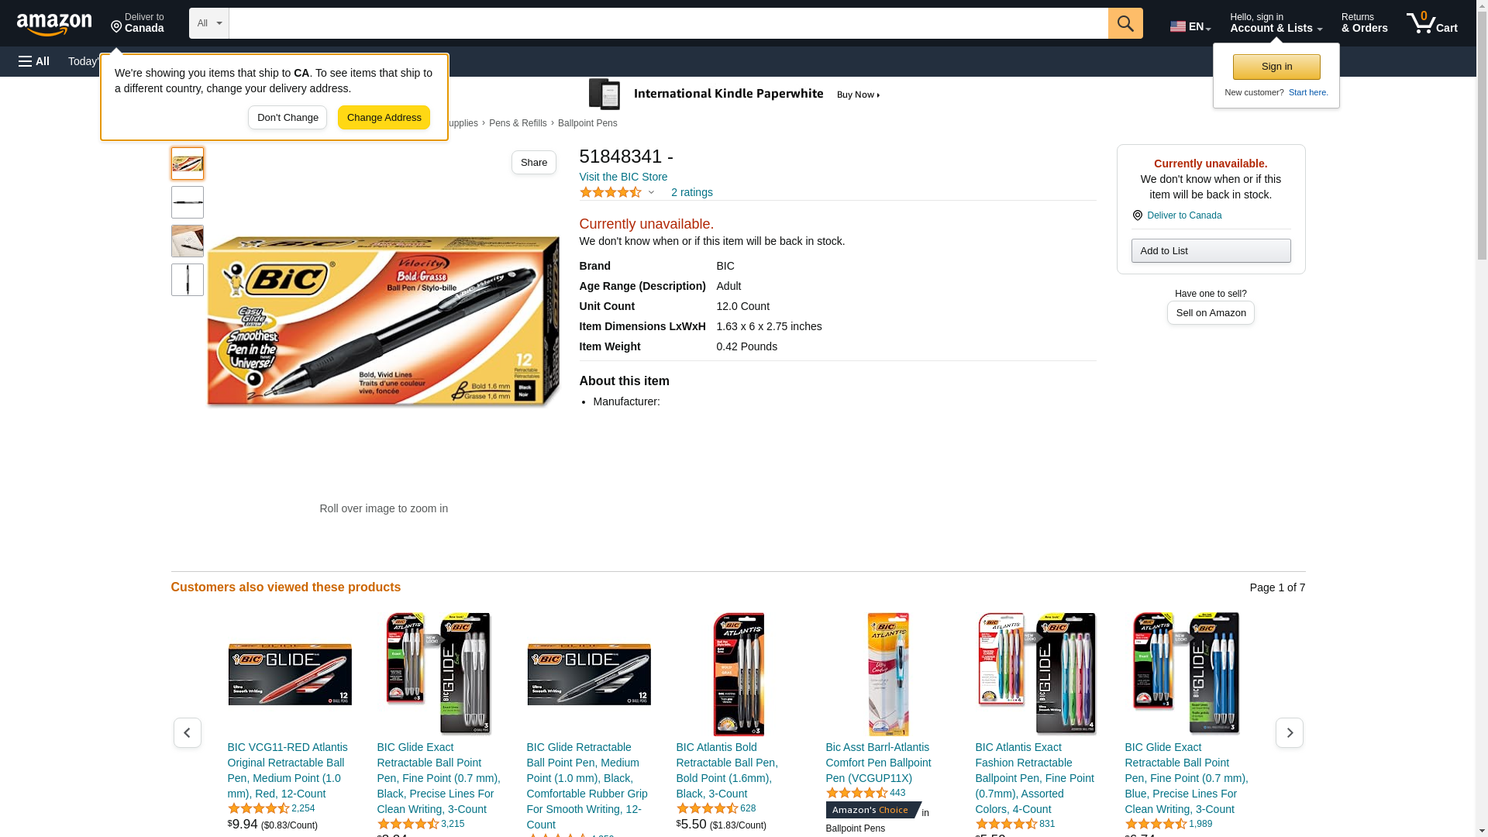Click the star rating for BIC pens

click(611, 192)
